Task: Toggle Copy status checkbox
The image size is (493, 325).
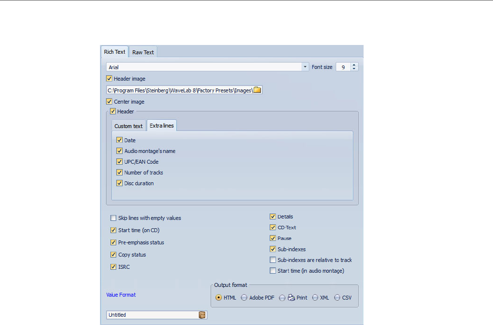Action: [113, 255]
